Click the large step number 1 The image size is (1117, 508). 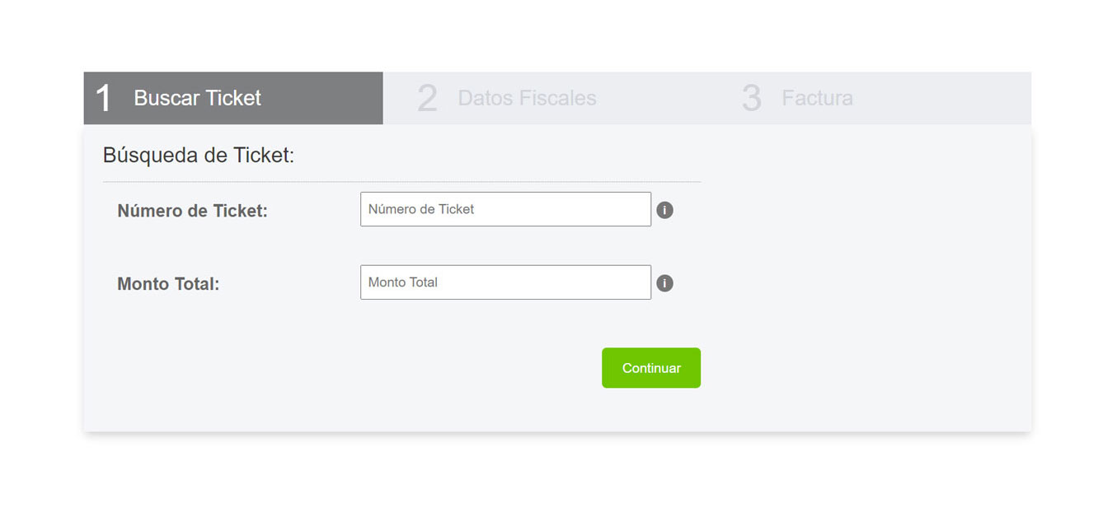click(103, 98)
